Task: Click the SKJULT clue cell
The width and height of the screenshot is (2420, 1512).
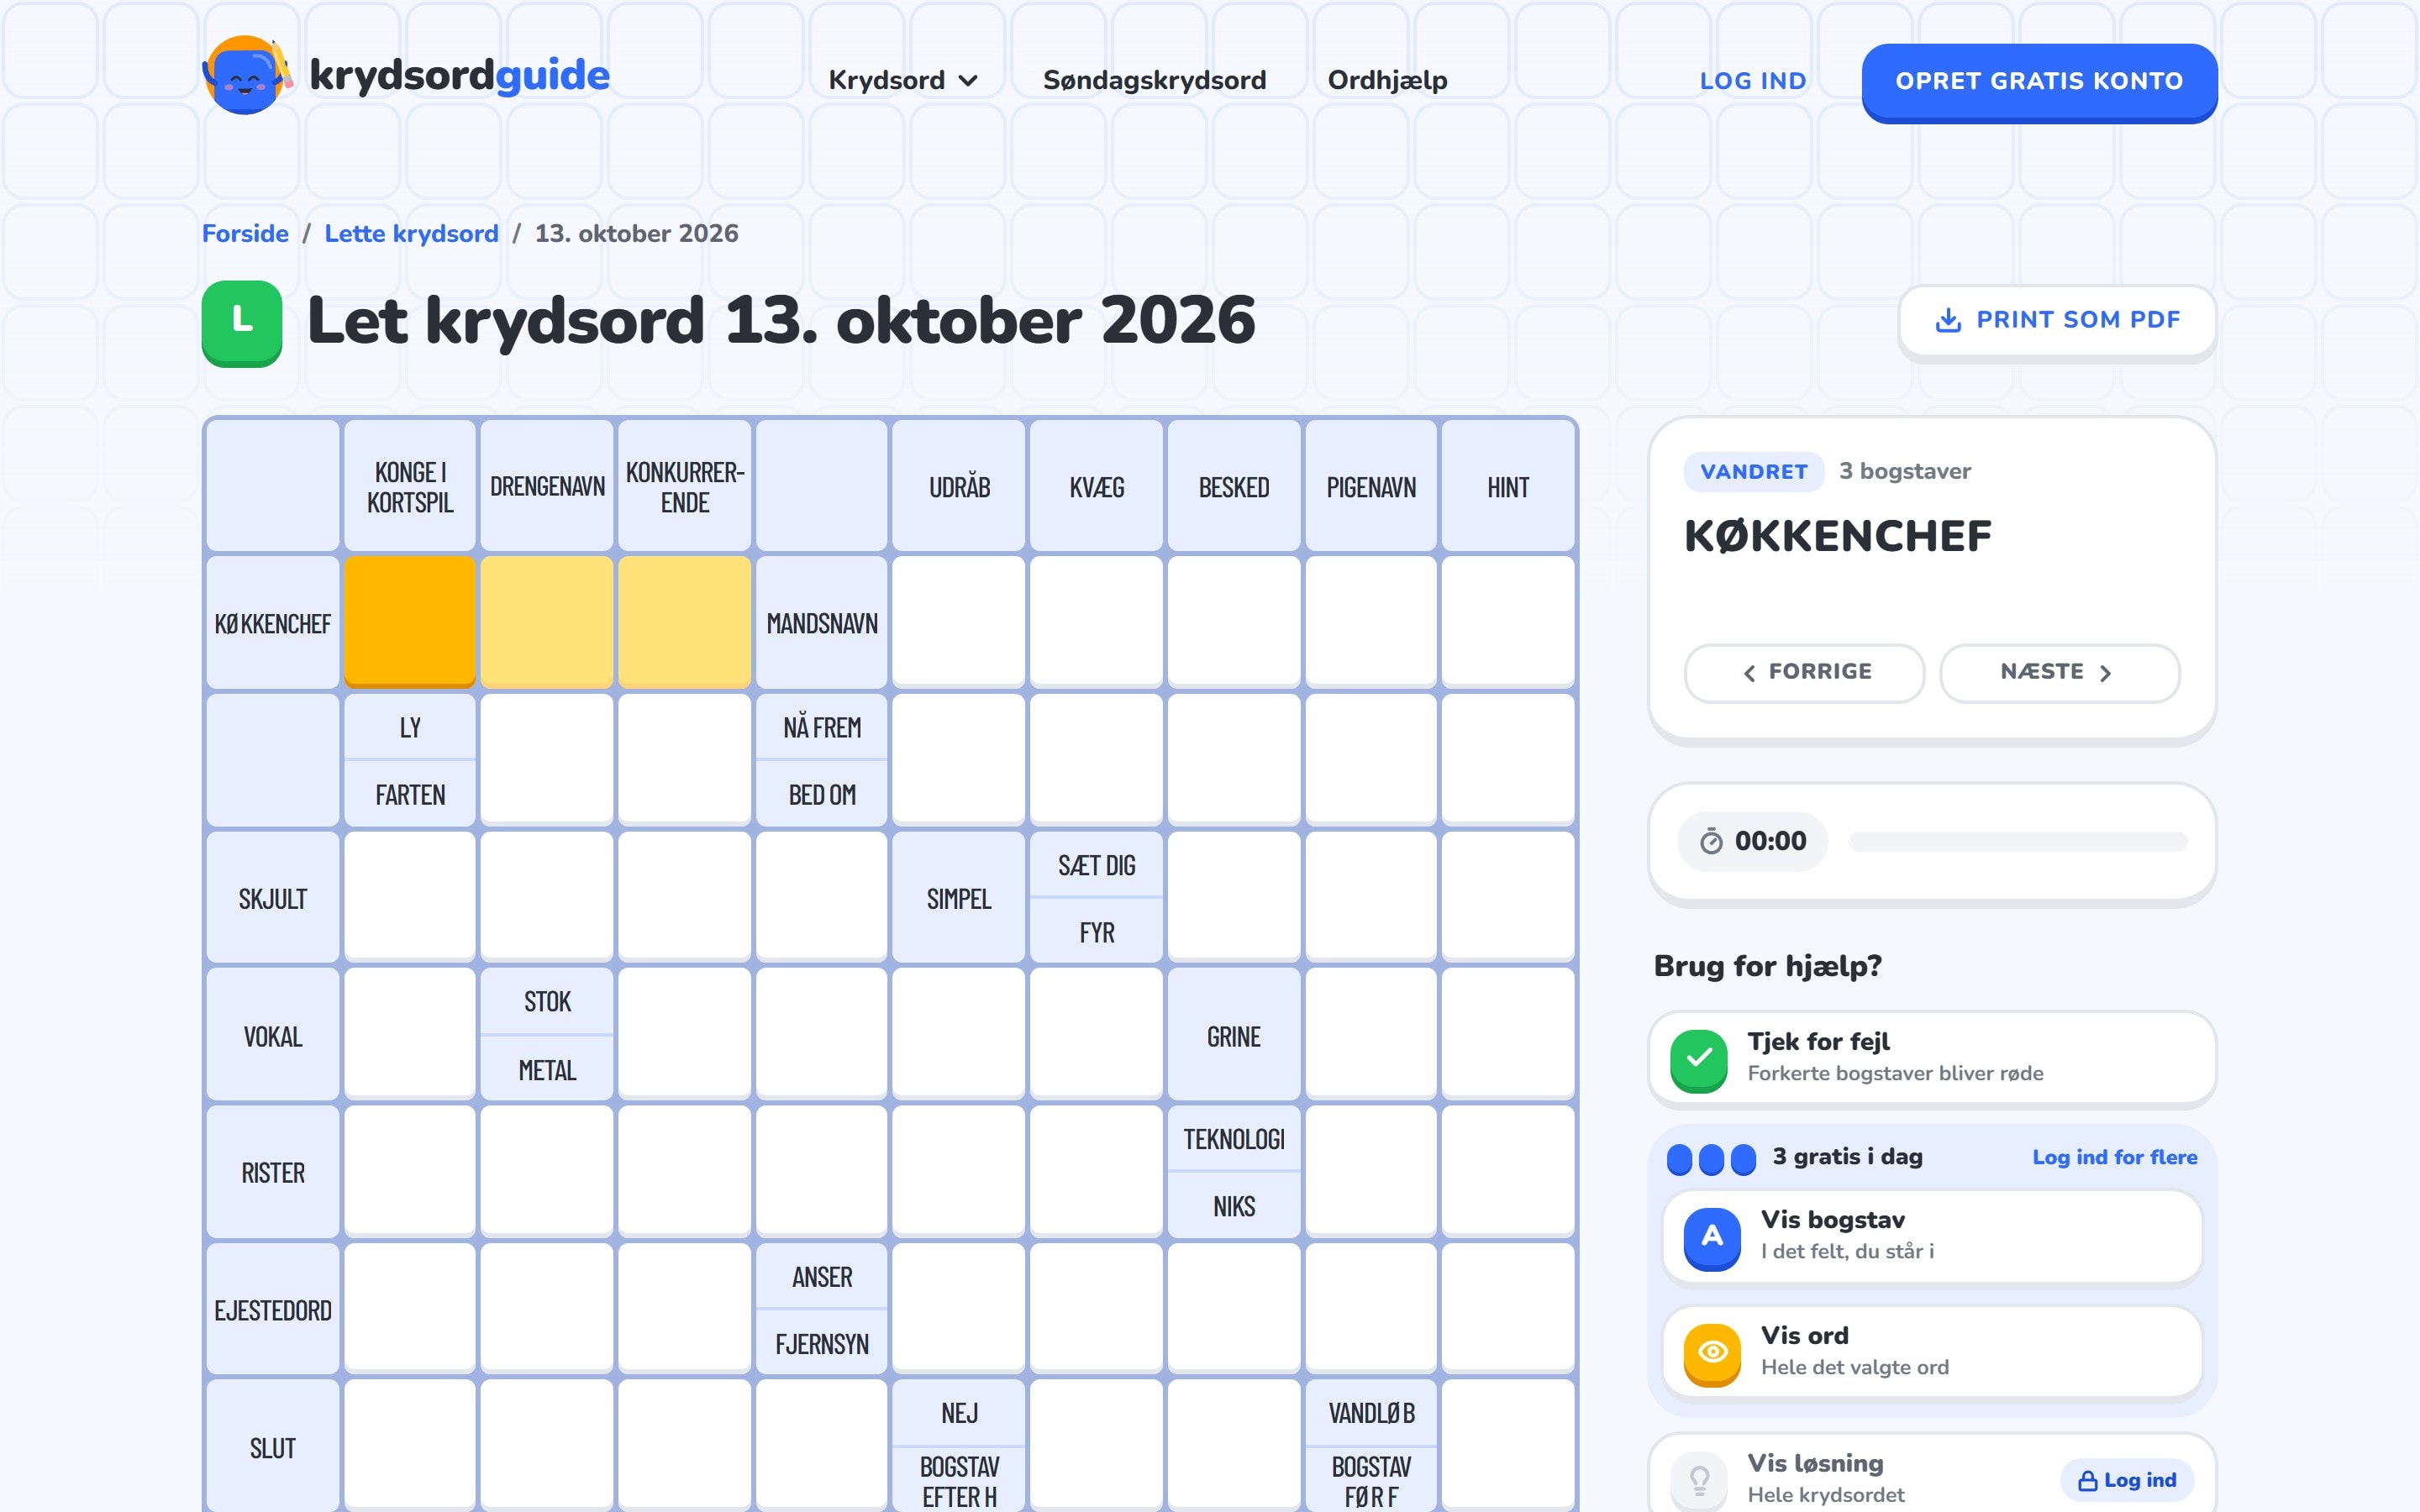Action: [x=273, y=898]
